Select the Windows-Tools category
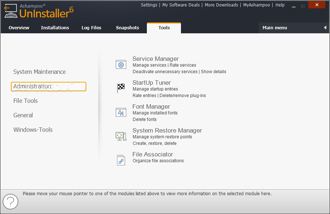 point(33,130)
